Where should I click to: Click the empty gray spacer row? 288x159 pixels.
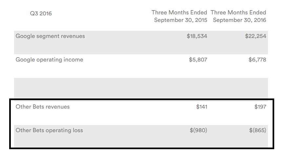tap(141, 88)
